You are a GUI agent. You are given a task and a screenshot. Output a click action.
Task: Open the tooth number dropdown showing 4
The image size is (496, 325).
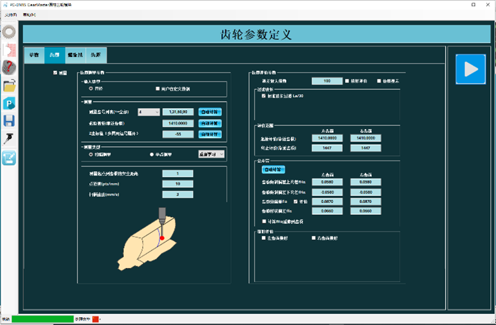click(149, 112)
